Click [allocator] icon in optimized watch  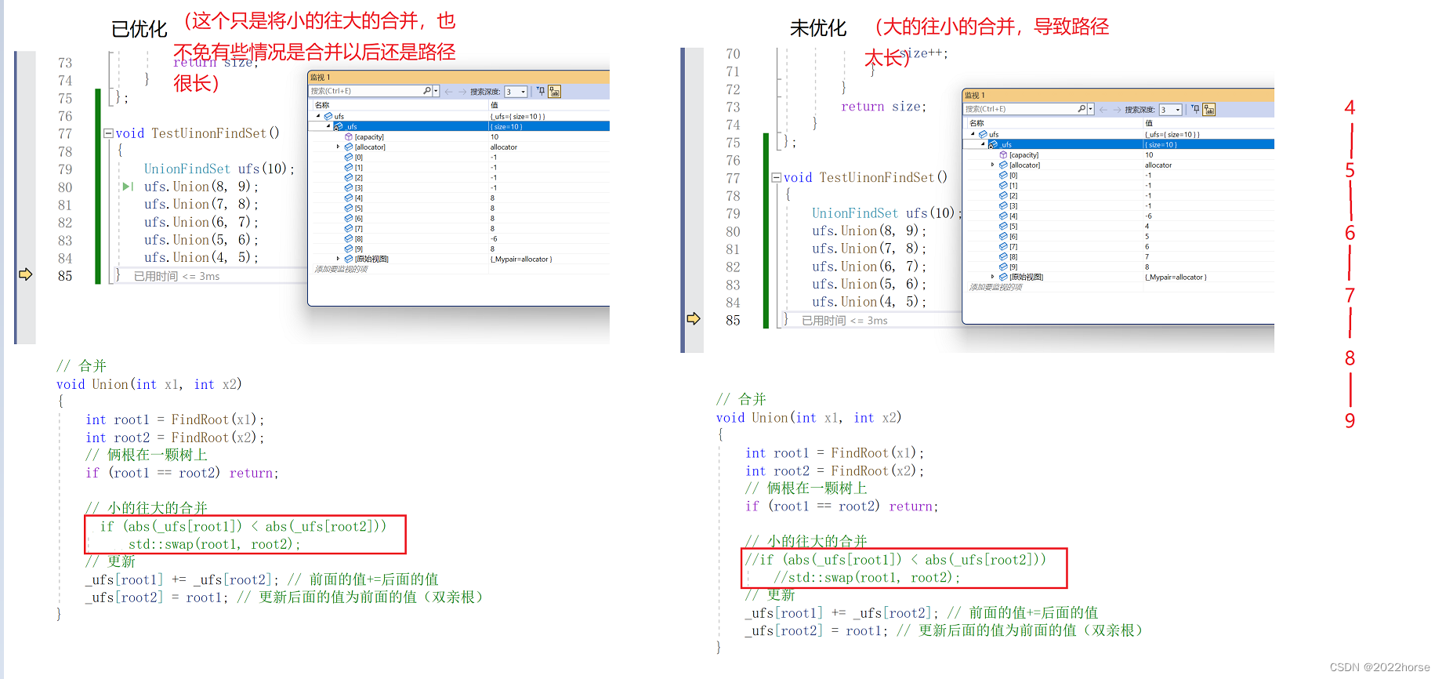coord(349,147)
